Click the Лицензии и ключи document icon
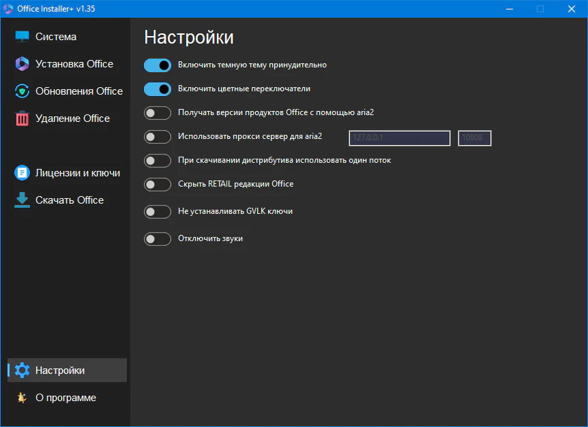This screenshot has height=427, width=588. [22, 173]
